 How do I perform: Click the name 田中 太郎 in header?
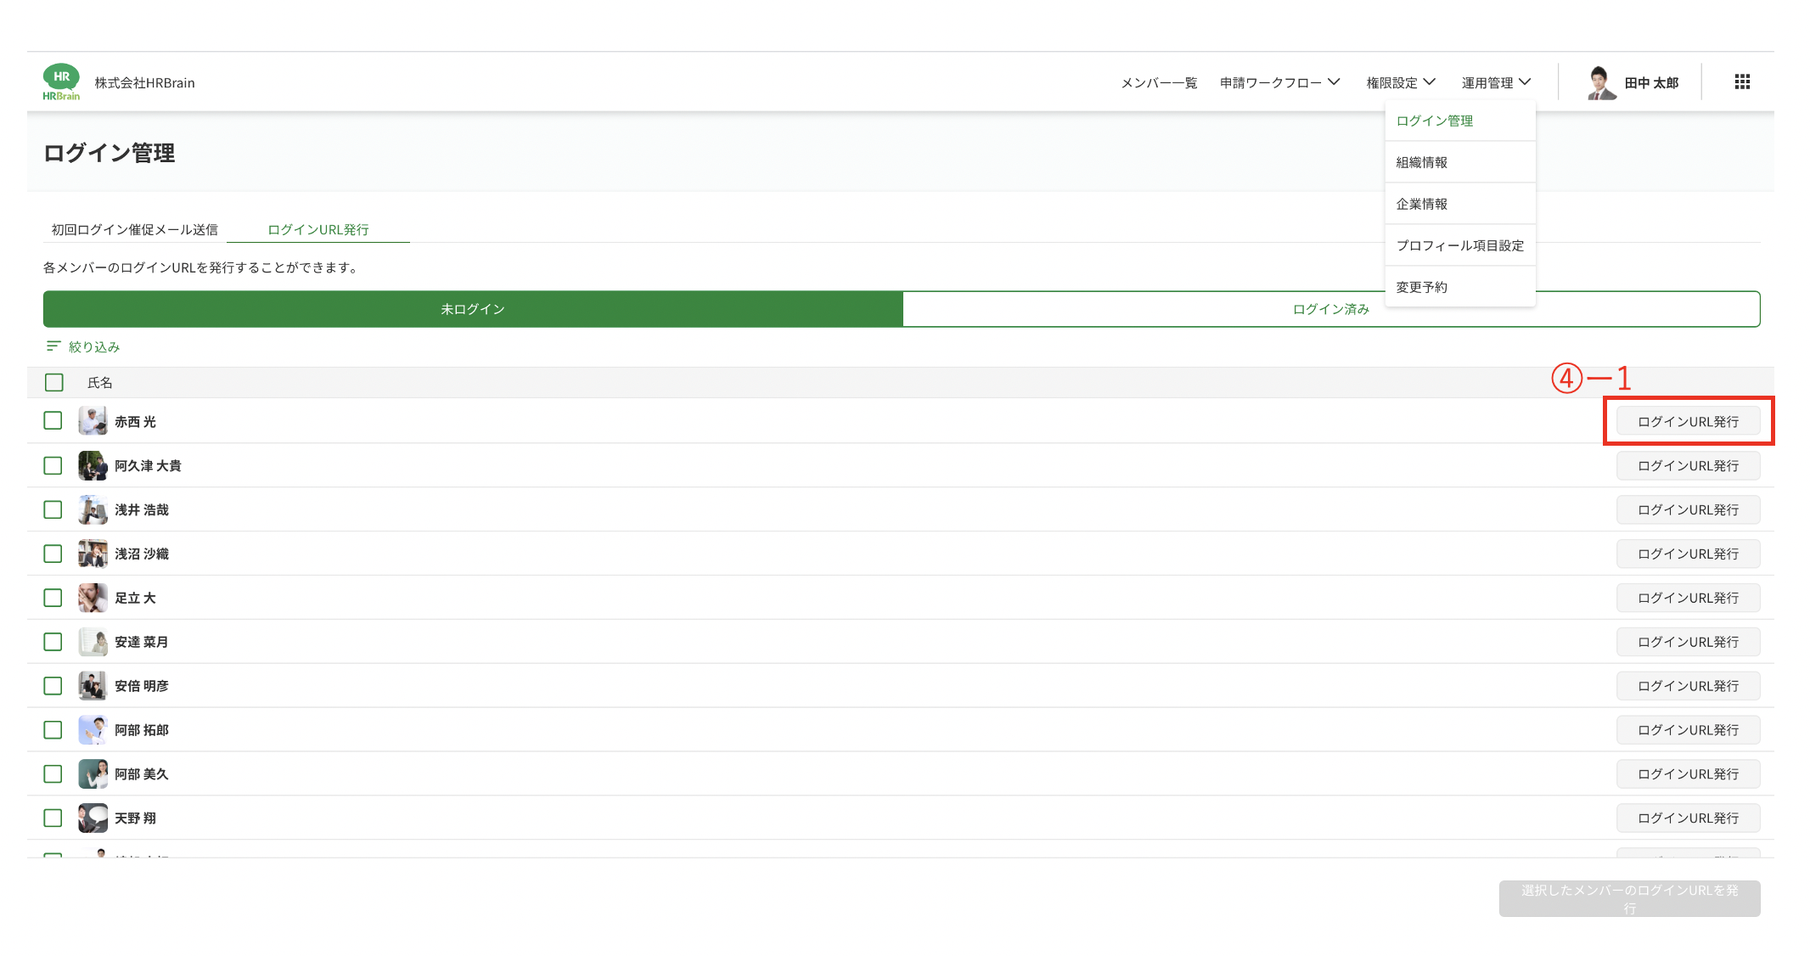[1651, 82]
